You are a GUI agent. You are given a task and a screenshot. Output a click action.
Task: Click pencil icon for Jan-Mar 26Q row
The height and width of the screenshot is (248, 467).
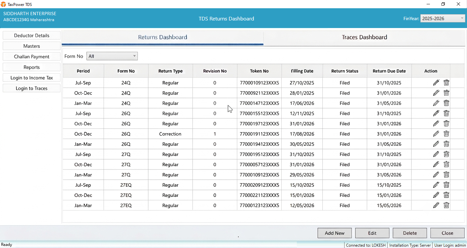click(x=436, y=144)
